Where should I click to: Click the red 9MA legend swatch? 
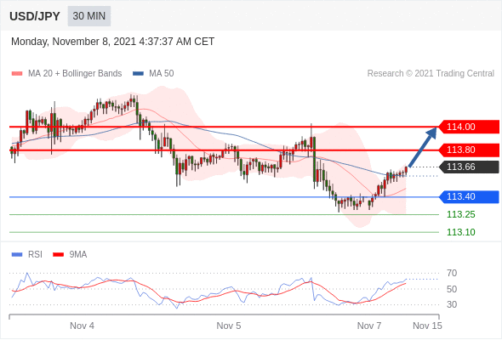tap(58, 255)
